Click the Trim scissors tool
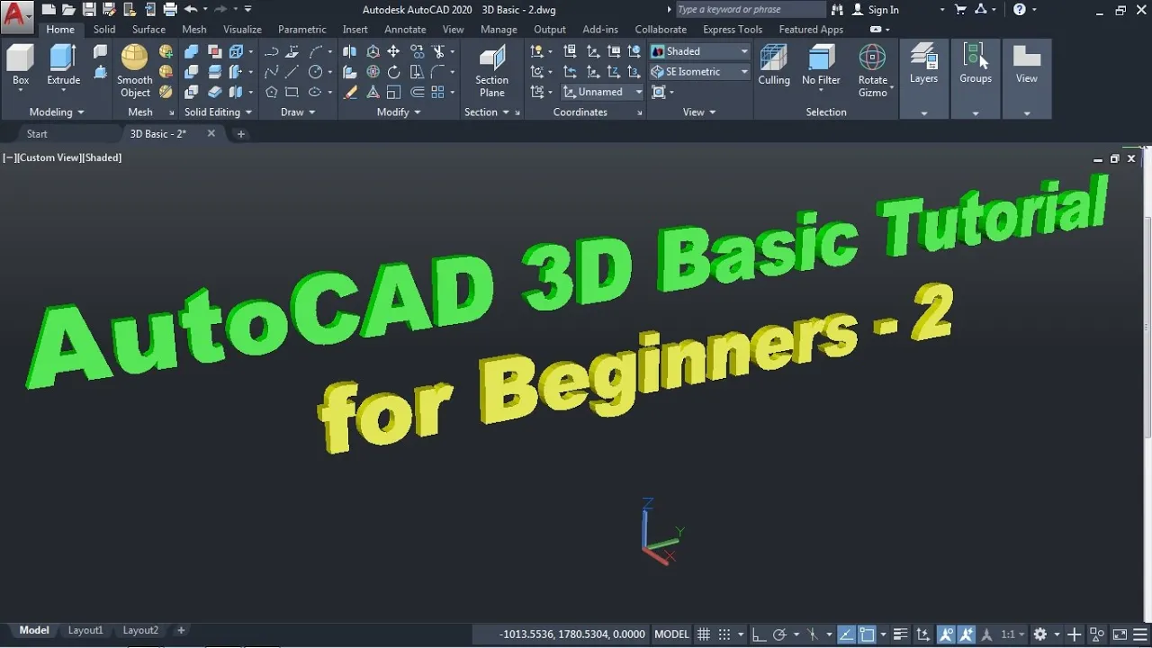Viewport: 1152px width, 648px height. (438, 52)
